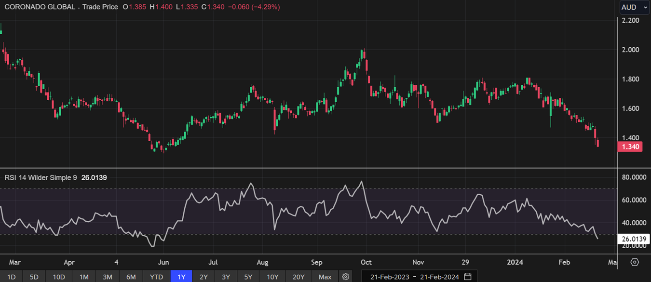
Task: Select the 1D time range
Action: [x=11, y=277]
